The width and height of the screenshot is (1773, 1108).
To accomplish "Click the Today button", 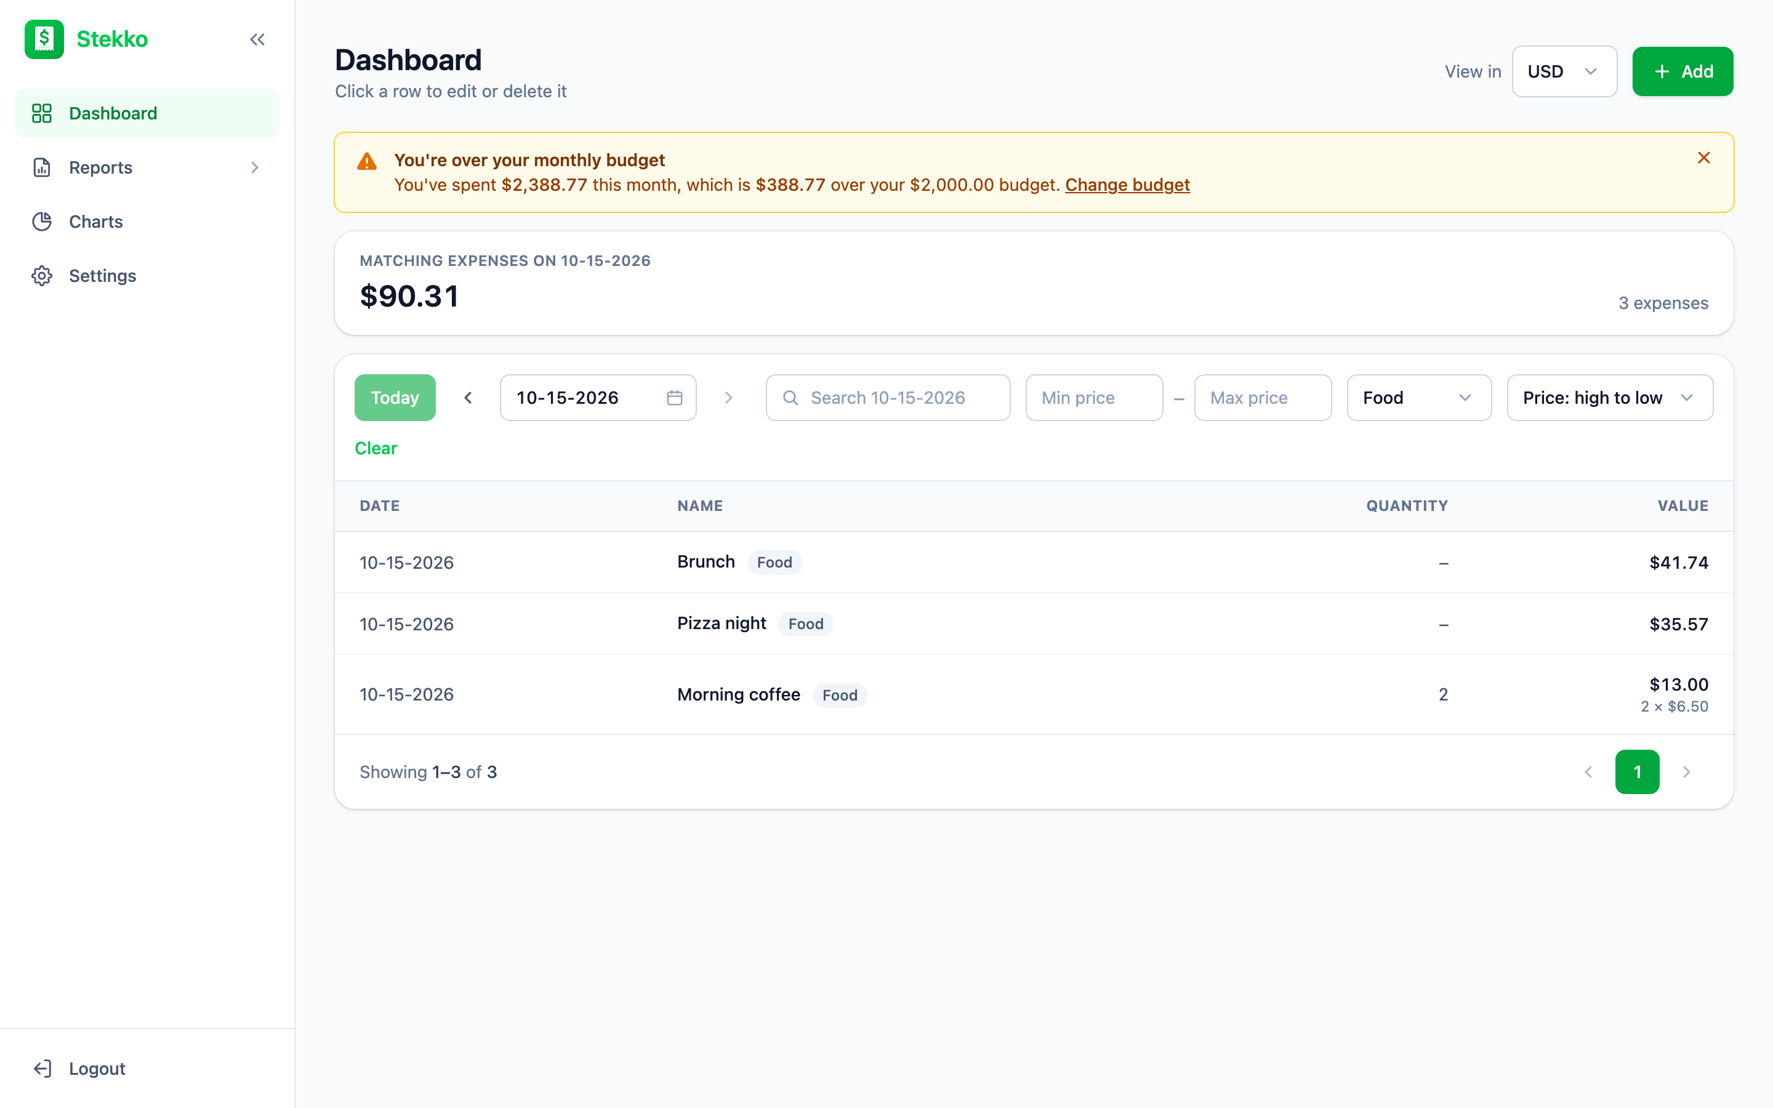I will click(x=395, y=398).
